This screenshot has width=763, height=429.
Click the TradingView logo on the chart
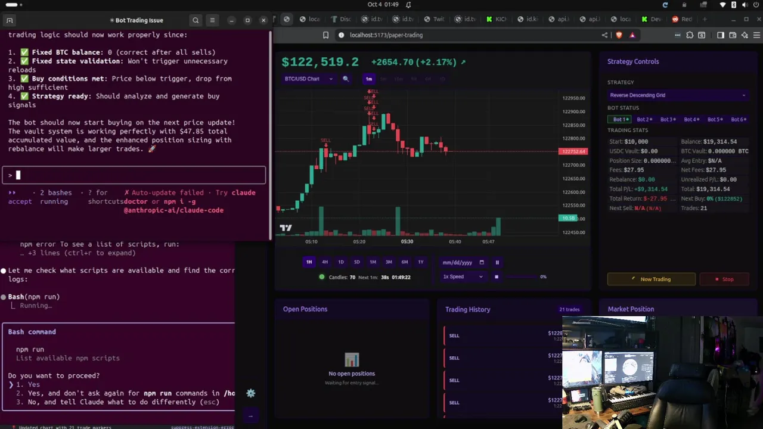click(x=286, y=228)
